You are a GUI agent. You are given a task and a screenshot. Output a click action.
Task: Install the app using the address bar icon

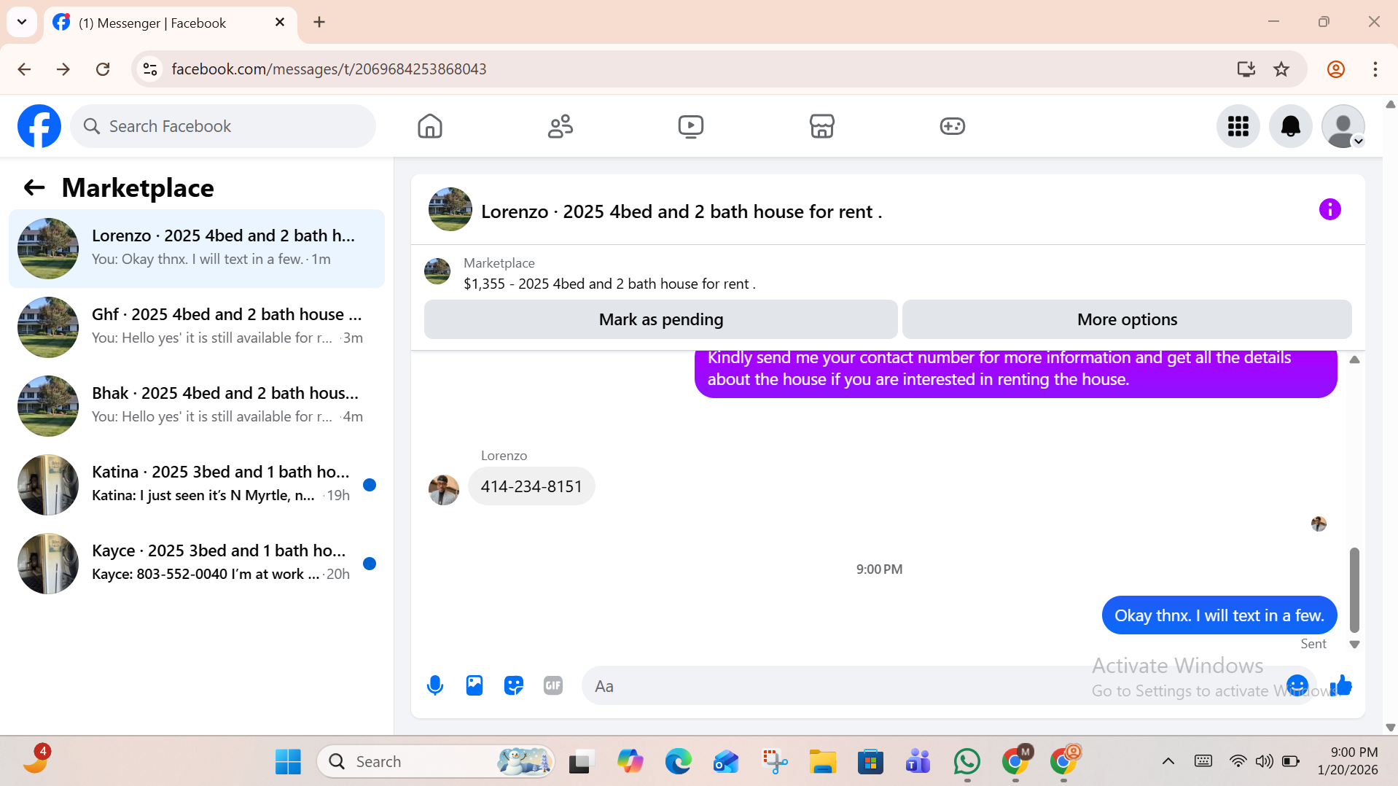tap(1246, 69)
